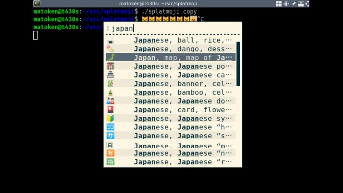
Task: Click the results list scrollbar
Action: [238, 64]
